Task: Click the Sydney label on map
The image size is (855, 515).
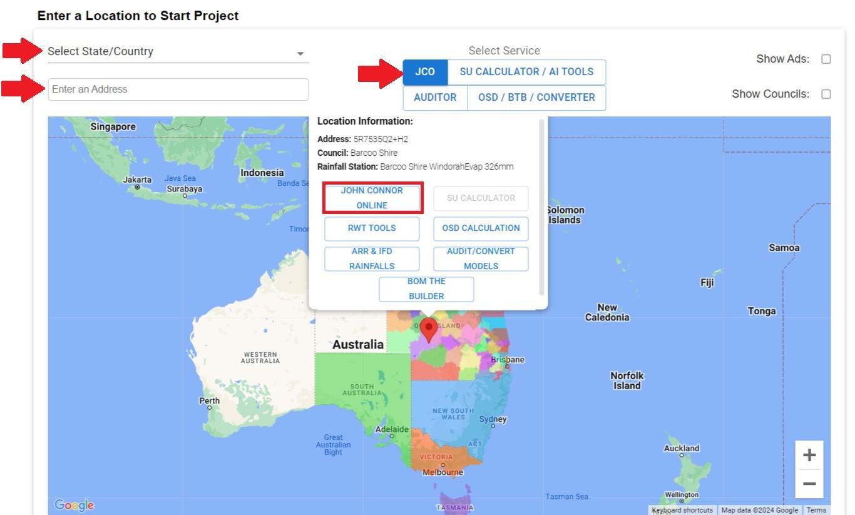Action: coord(493,419)
